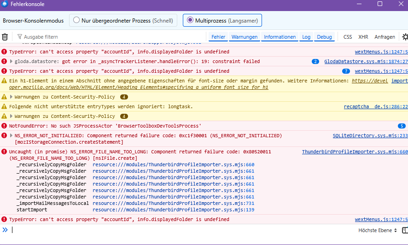Click the funnel filter icon
This screenshot has width=408, height=245.
point(20,37)
